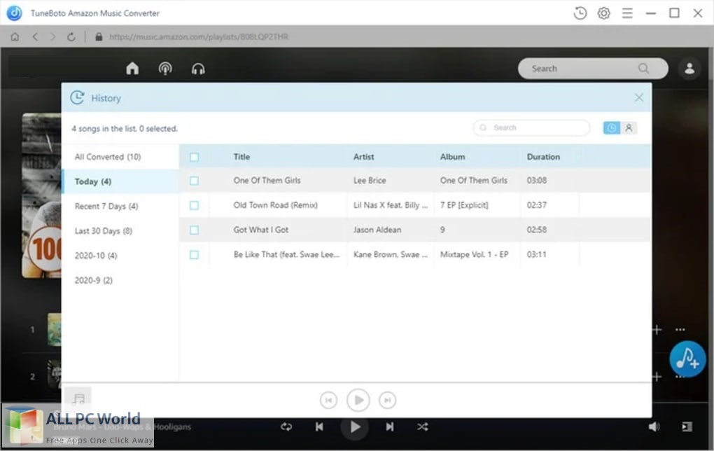This screenshot has height=451, width=714.
Task: Open conversion history from title bar clock icon
Action: click(x=580, y=13)
